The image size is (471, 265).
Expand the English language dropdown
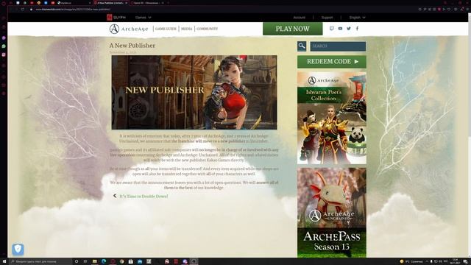coord(357,18)
